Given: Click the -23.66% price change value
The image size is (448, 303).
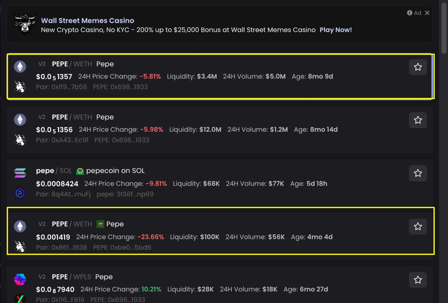Looking at the screenshot, I should [x=150, y=237].
